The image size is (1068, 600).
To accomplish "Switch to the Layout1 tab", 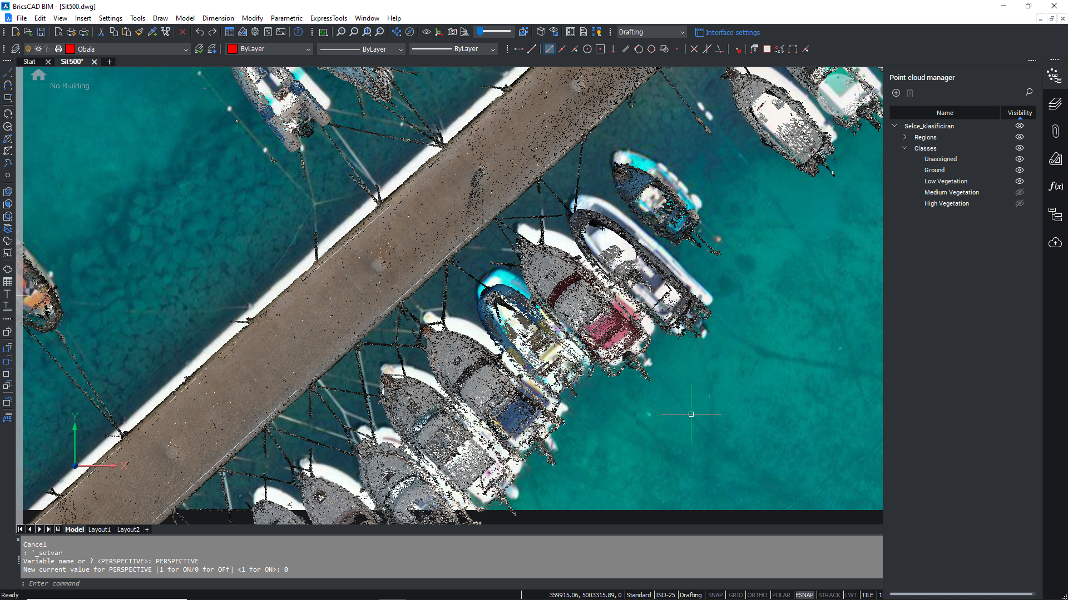I will (x=100, y=529).
